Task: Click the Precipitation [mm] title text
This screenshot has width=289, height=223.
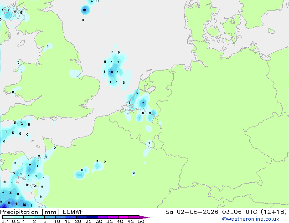Action: coord(30,212)
